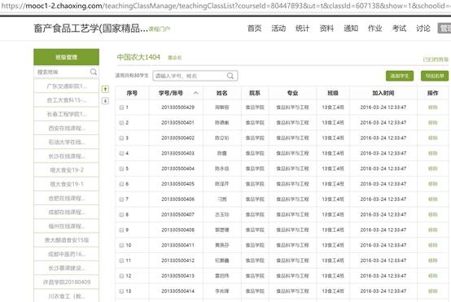Click student ID 201330500405
The image size is (451, 302).
(x=177, y=184)
